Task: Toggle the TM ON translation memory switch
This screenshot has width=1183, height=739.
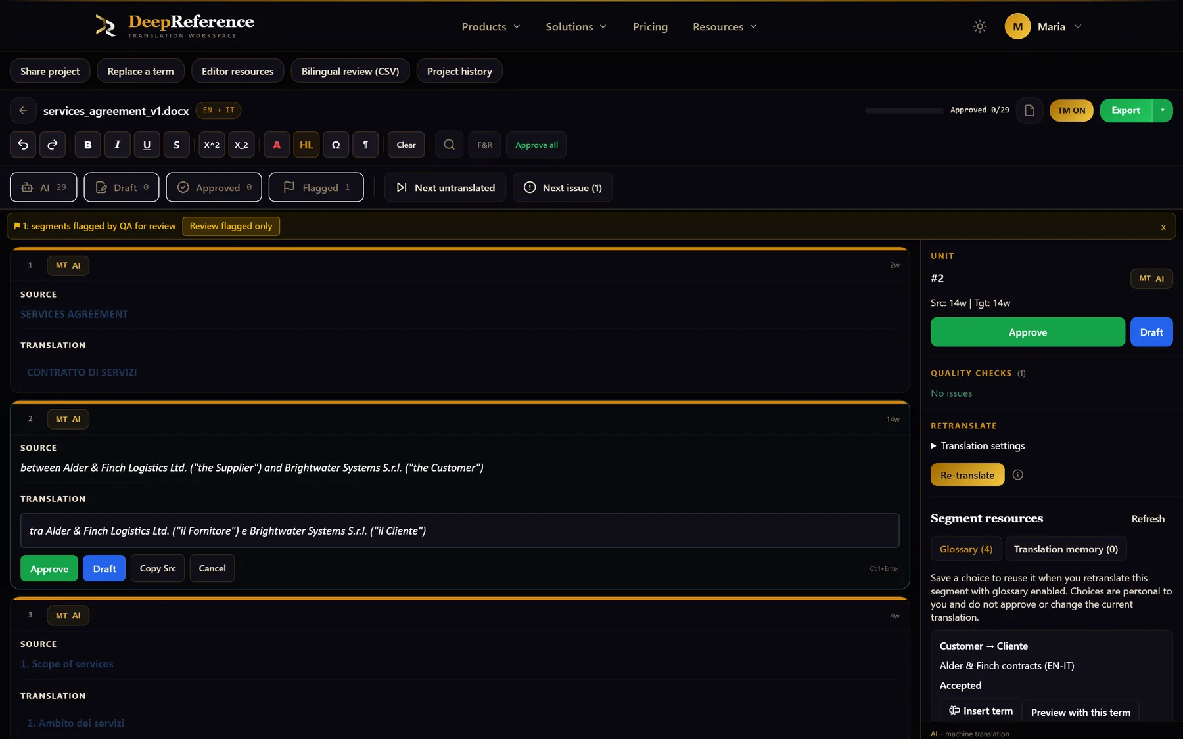Action: coord(1071,110)
